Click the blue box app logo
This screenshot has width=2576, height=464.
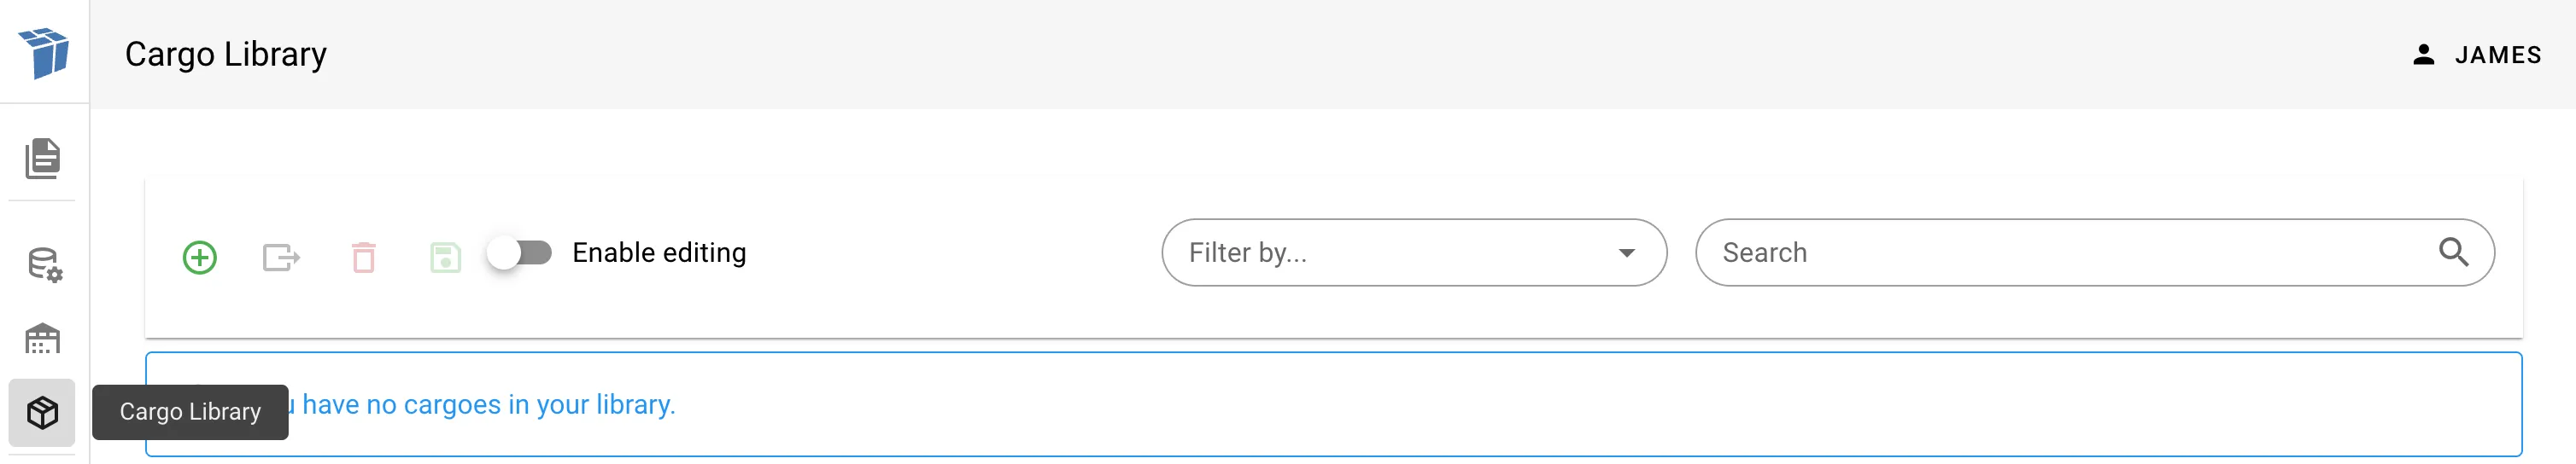click(x=44, y=52)
